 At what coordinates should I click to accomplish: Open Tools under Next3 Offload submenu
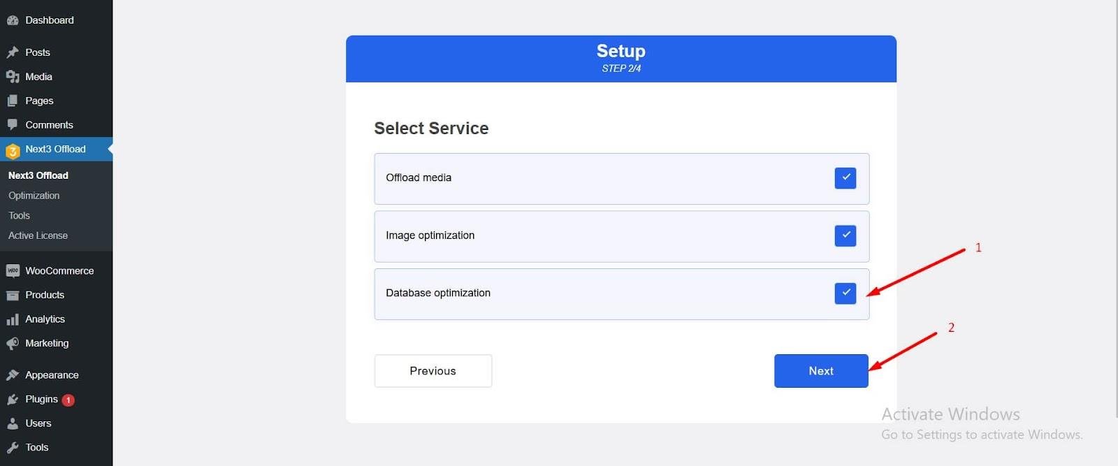coord(20,215)
